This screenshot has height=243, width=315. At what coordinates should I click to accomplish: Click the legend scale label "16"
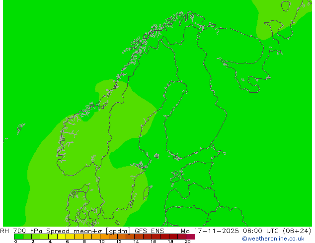click(154, 242)
